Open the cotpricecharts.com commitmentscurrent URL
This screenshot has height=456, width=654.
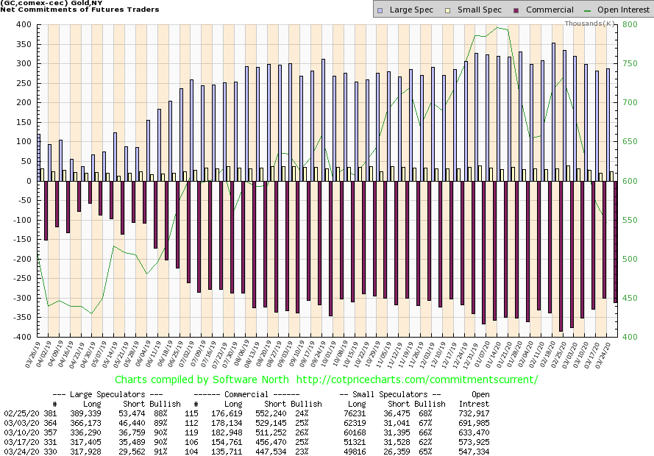[x=412, y=380]
